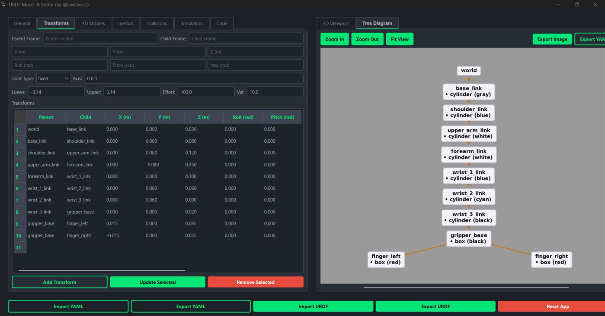Click the Pitch (rad) column header
This screenshot has height=316, width=605.
(x=282, y=117)
